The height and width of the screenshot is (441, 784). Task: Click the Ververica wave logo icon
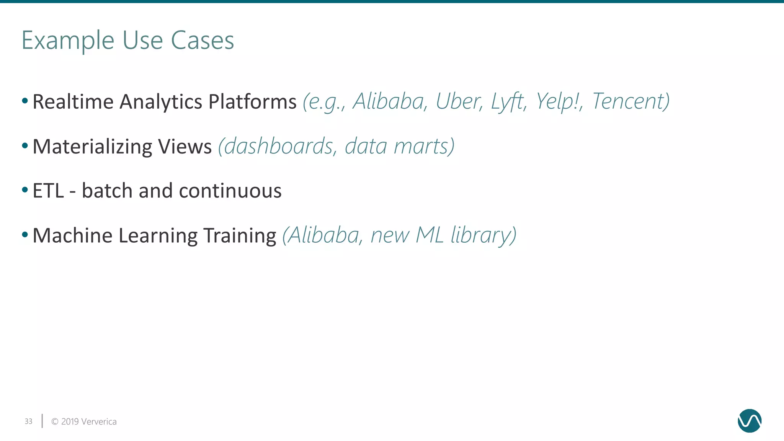coord(750,421)
